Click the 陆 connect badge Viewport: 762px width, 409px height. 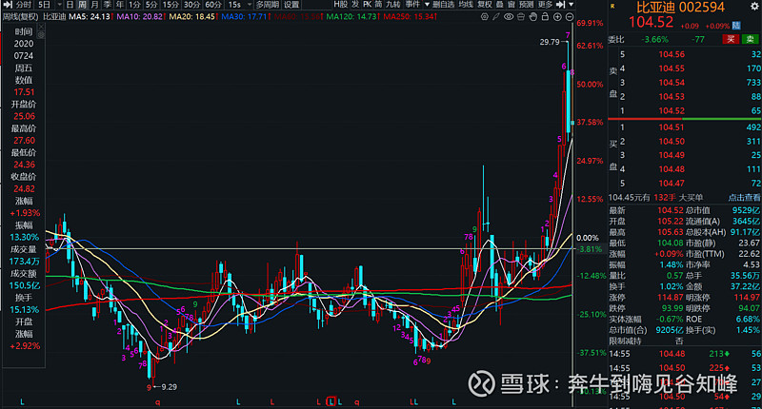(x=736, y=26)
